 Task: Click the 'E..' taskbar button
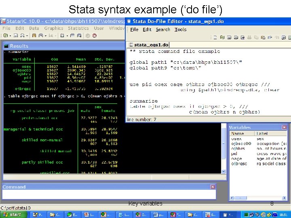click(72, 215)
